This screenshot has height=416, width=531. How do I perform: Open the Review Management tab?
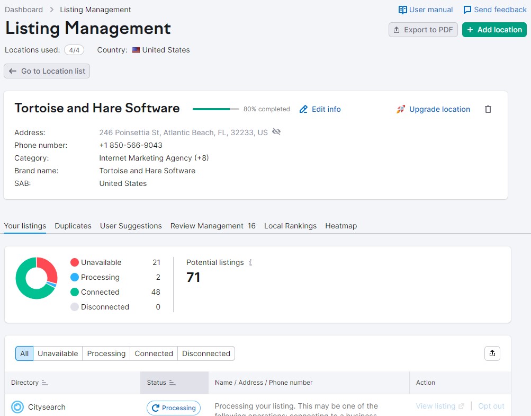(x=207, y=226)
